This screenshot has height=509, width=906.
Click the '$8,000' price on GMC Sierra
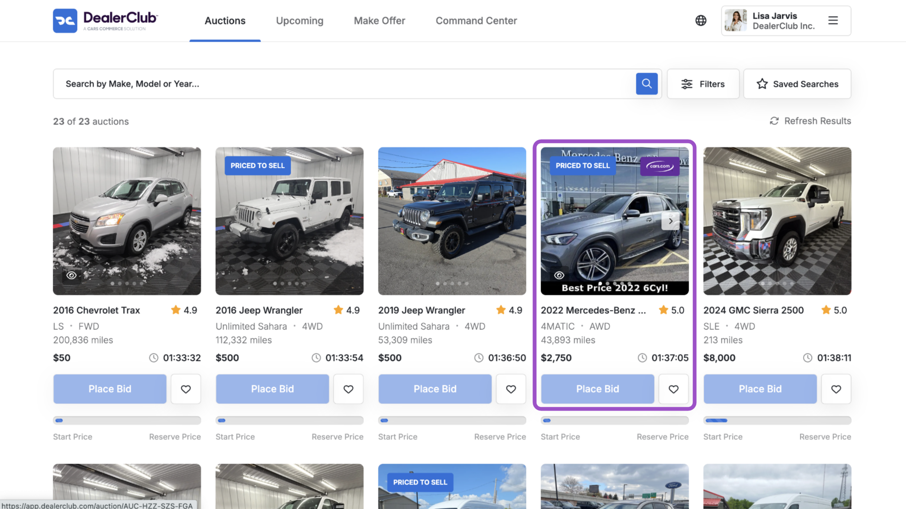click(719, 358)
